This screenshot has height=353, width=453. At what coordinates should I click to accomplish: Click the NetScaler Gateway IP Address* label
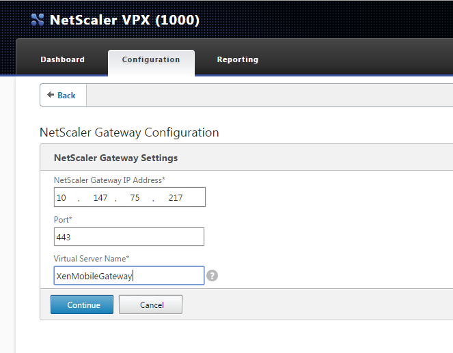(109, 180)
